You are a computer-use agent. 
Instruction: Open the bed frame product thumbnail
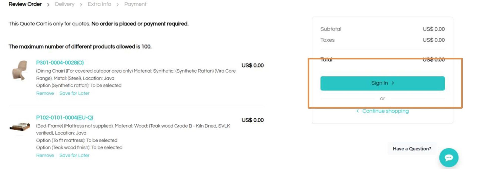click(20, 127)
